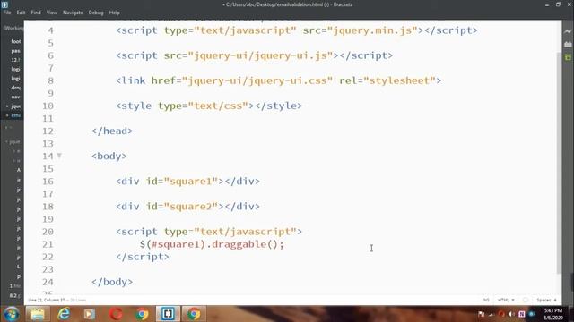
Task: Click the blue globe tray icon
Action: coord(532,314)
